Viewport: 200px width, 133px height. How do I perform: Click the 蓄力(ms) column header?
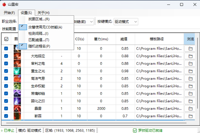point(101,39)
